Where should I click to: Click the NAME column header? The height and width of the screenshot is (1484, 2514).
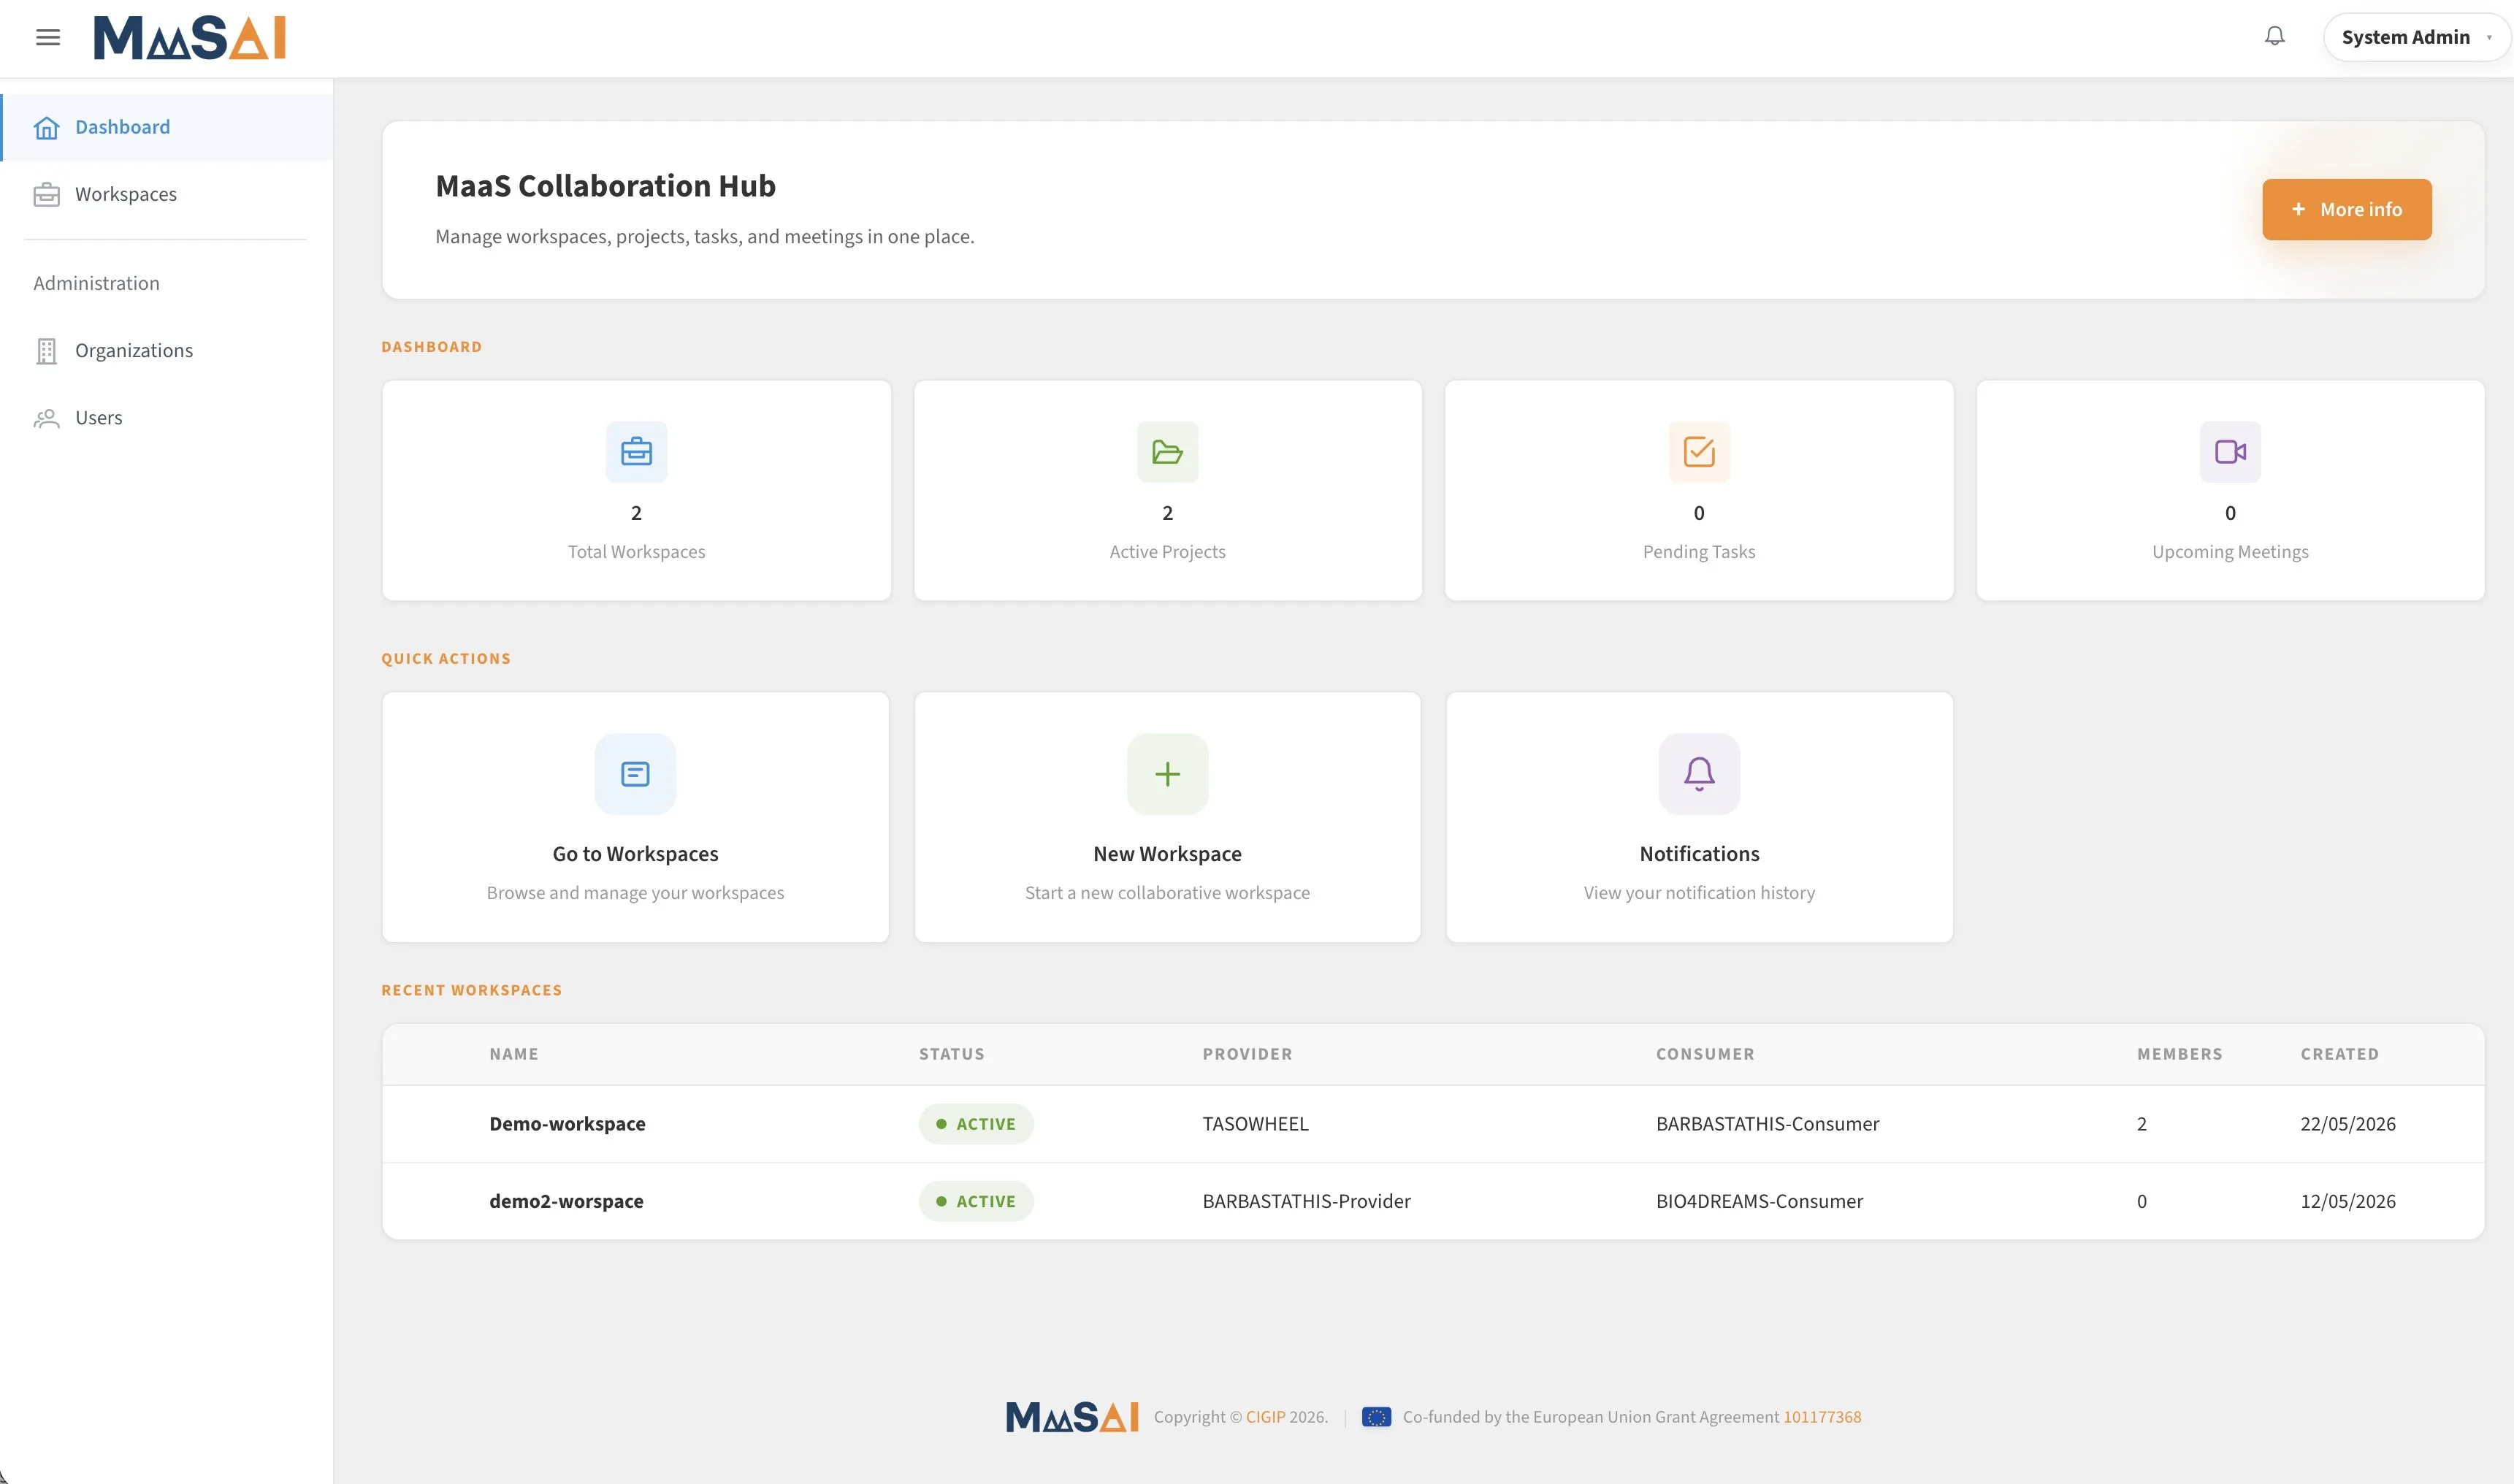click(x=514, y=1054)
